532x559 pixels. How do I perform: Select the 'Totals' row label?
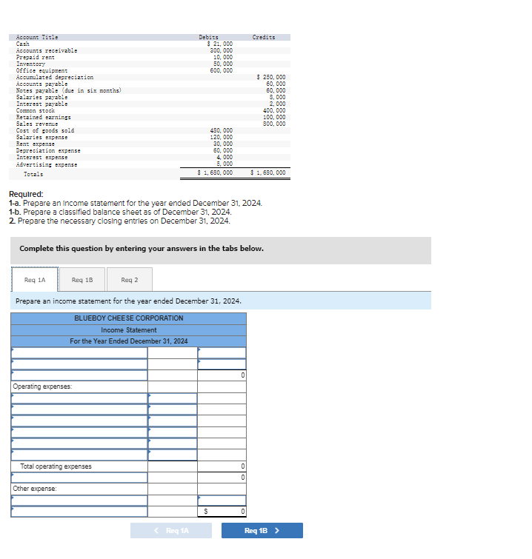[33, 174]
